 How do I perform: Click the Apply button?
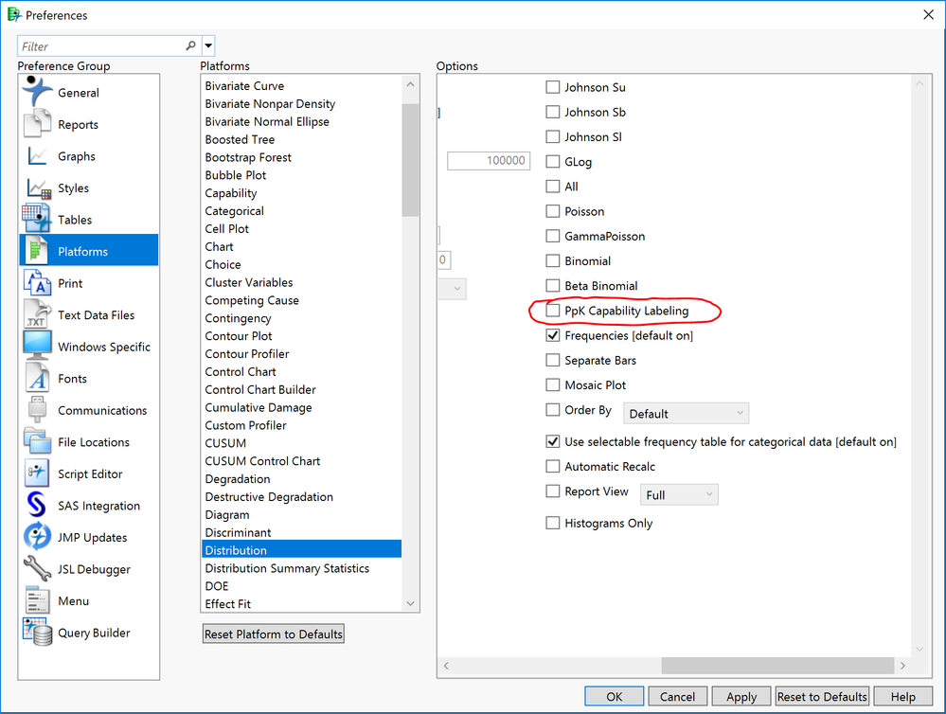[x=741, y=697]
